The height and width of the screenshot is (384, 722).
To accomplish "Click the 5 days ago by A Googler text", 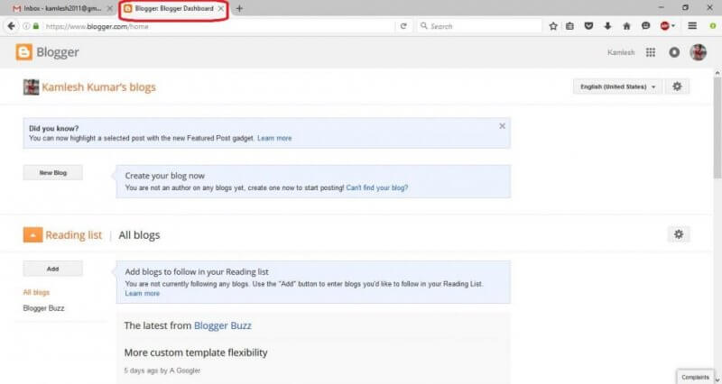I will [x=162, y=370].
